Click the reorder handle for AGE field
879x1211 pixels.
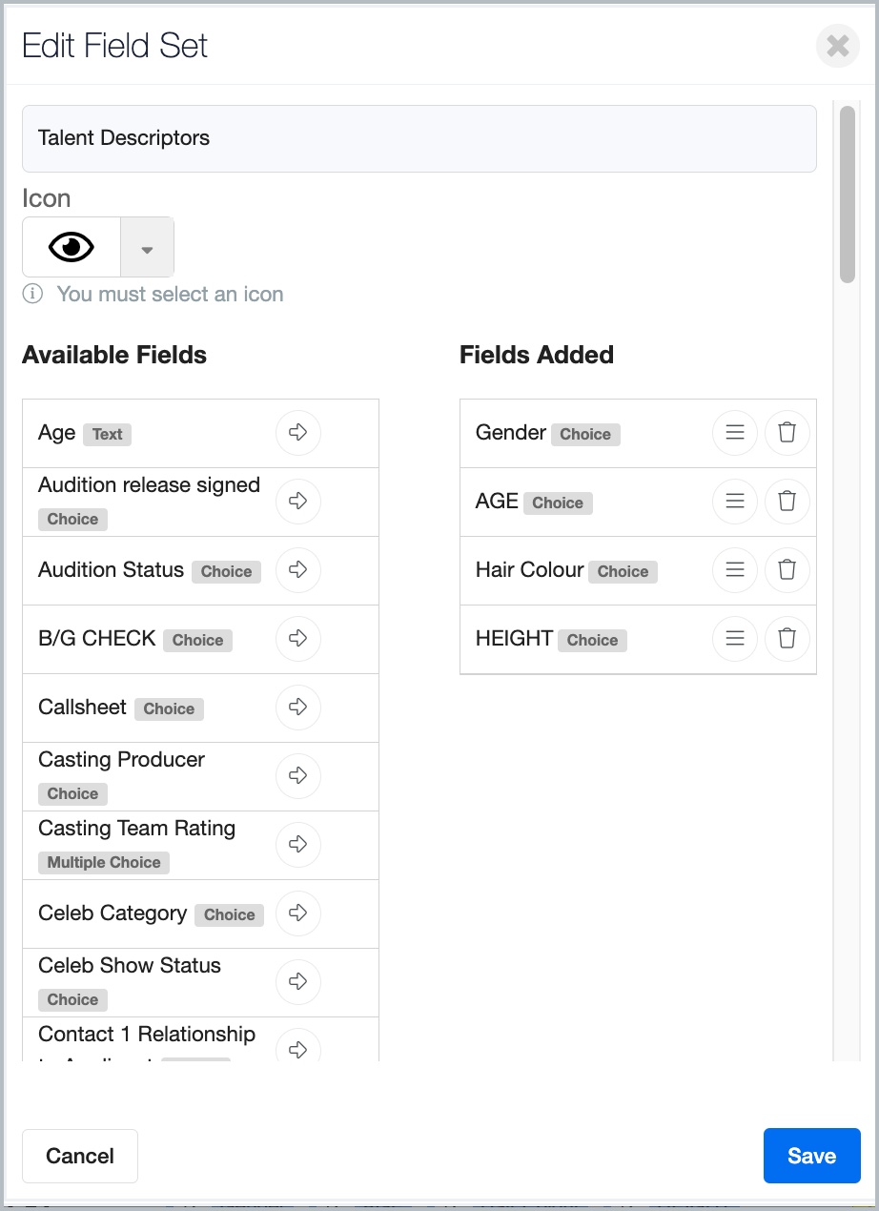coord(735,502)
